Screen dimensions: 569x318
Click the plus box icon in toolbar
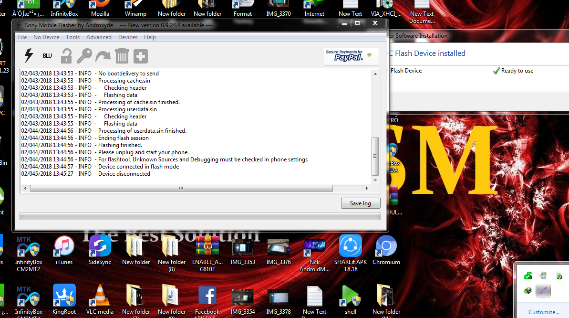(x=140, y=56)
